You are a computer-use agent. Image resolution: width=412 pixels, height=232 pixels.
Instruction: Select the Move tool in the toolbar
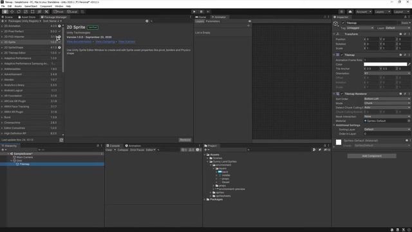tap(12, 12)
